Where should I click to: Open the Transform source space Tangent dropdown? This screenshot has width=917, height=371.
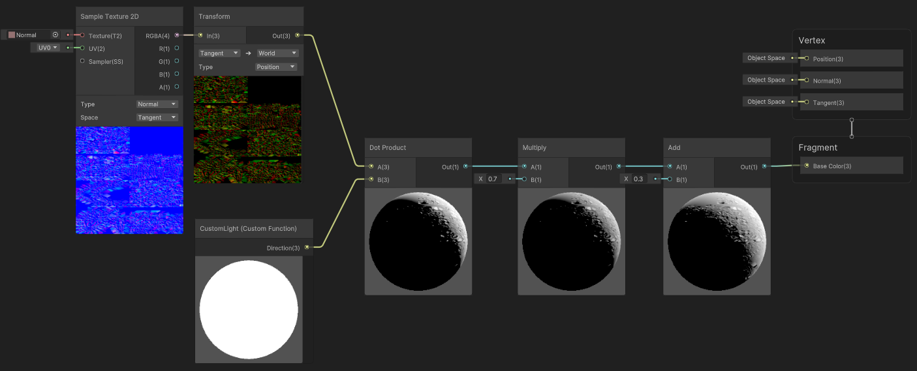click(x=219, y=53)
